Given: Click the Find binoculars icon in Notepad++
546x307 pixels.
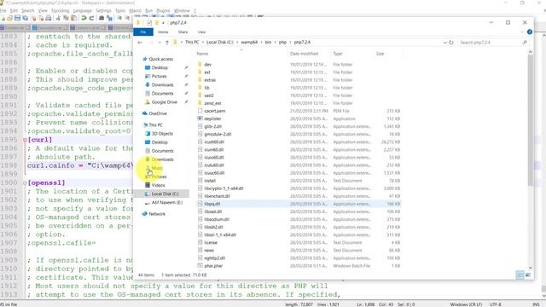Looking at the screenshot, I should click(102, 18).
